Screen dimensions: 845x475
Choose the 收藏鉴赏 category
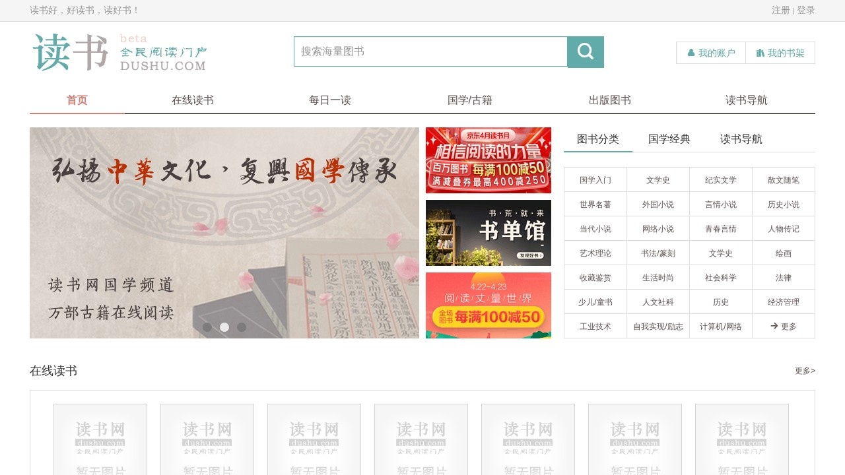[595, 278]
